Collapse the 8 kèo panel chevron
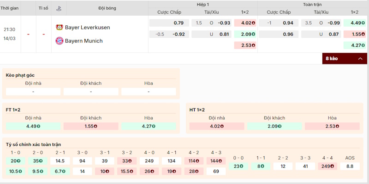The image size is (369, 184). tap(360, 59)
